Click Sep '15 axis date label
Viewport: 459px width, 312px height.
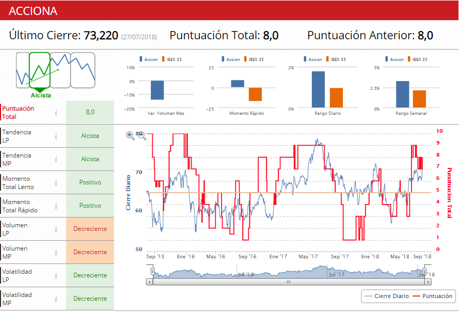click(155, 257)
